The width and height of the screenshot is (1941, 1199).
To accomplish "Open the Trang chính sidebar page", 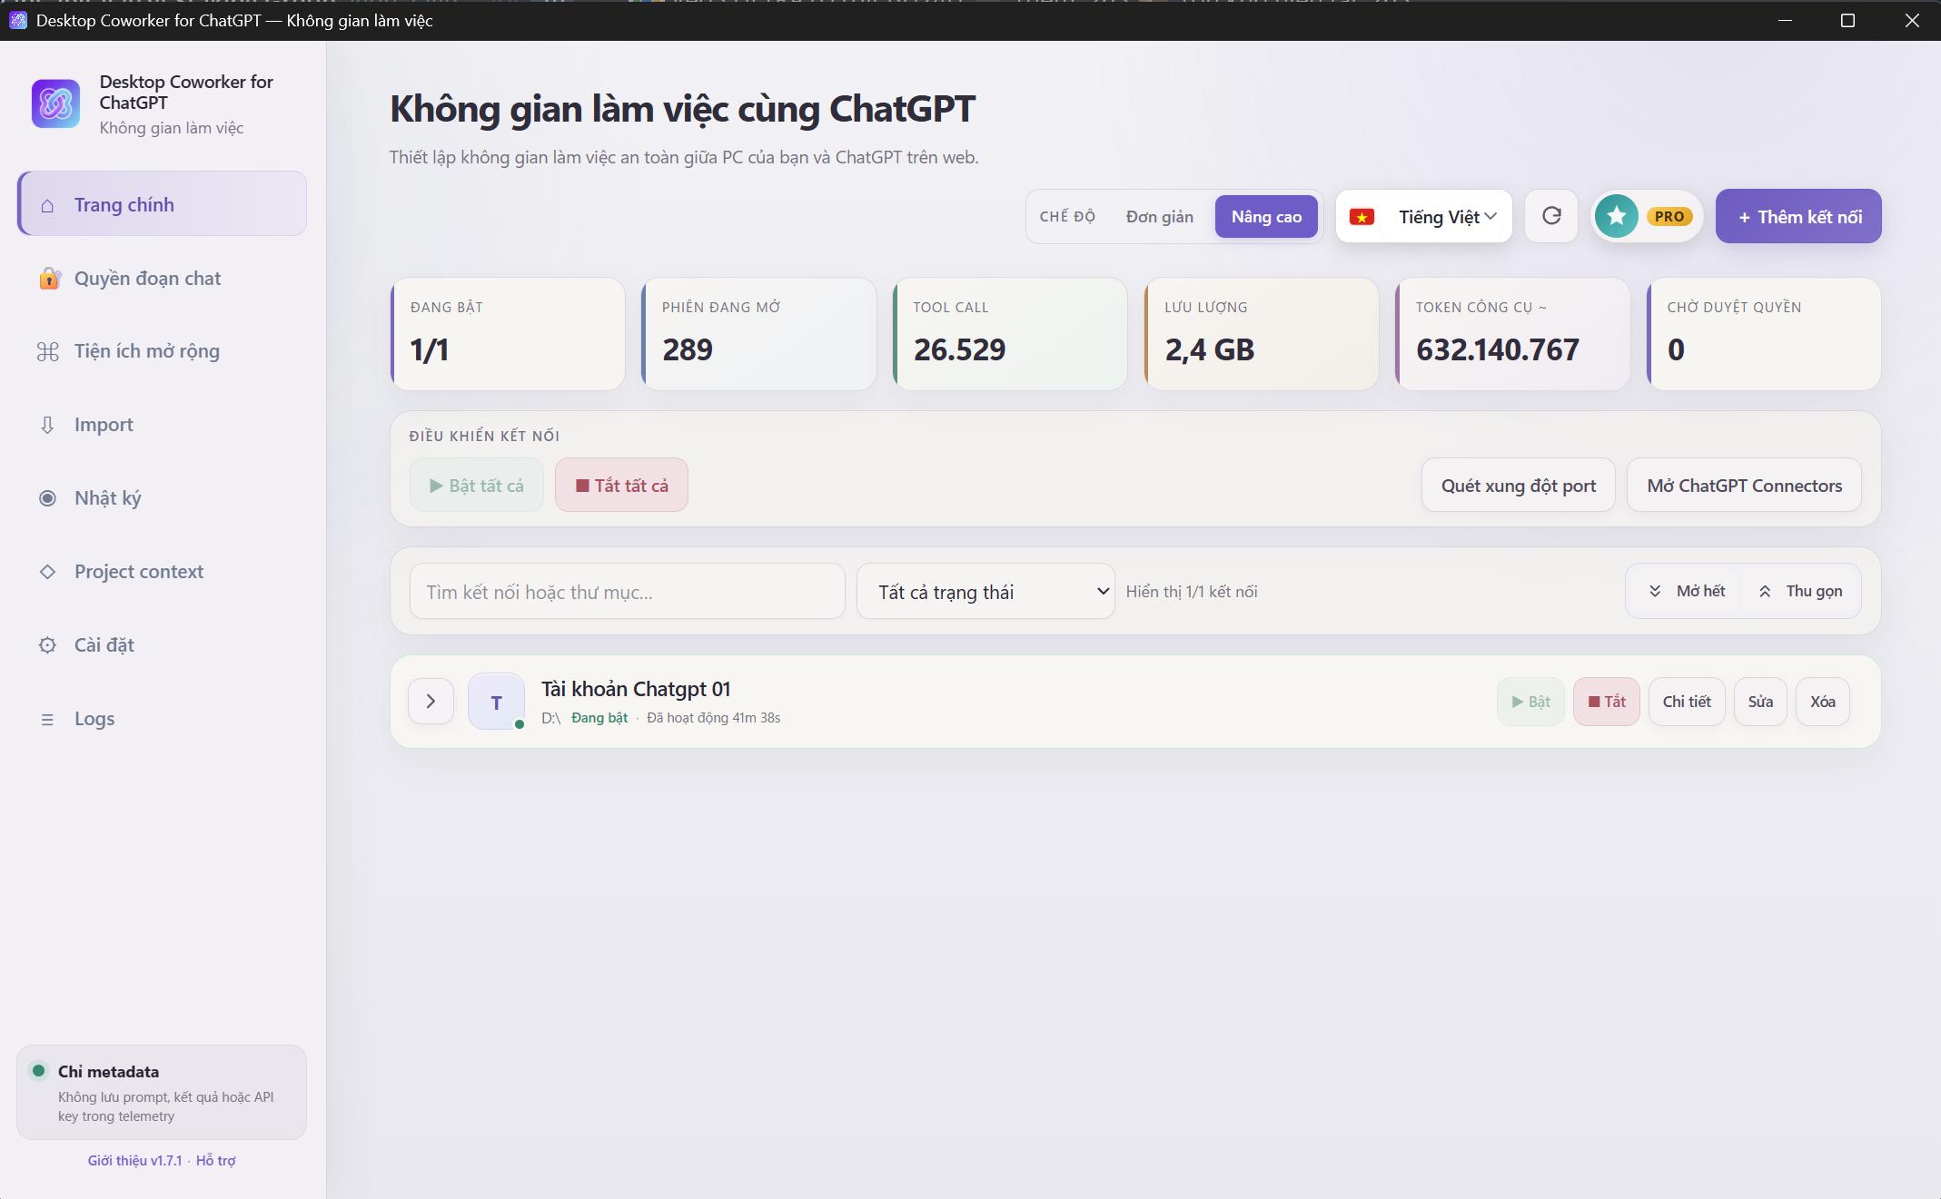I will (x=162, y=204).
